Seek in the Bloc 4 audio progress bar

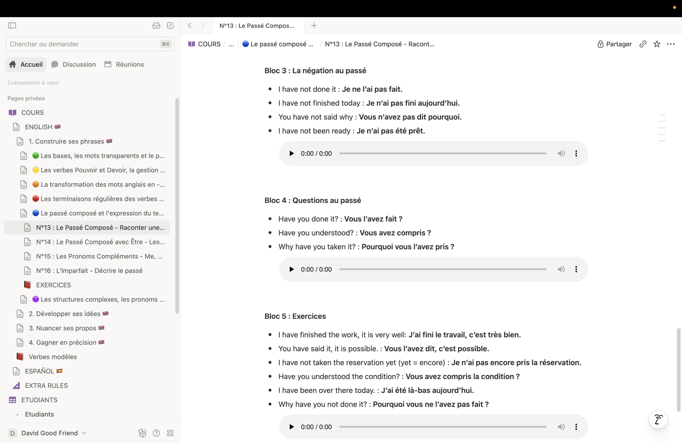point(443,269)
